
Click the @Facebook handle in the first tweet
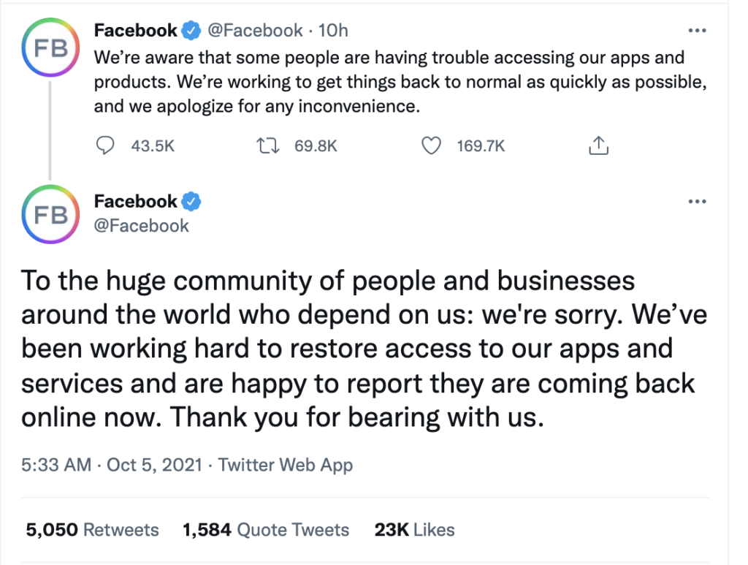[255, 31]
